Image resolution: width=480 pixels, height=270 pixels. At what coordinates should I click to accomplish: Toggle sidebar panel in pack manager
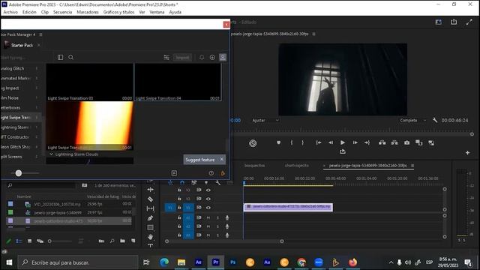click(x=60, y=57)
